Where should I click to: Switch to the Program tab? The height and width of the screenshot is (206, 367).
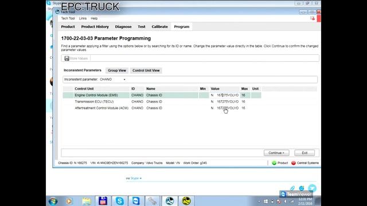pos(182,27)
